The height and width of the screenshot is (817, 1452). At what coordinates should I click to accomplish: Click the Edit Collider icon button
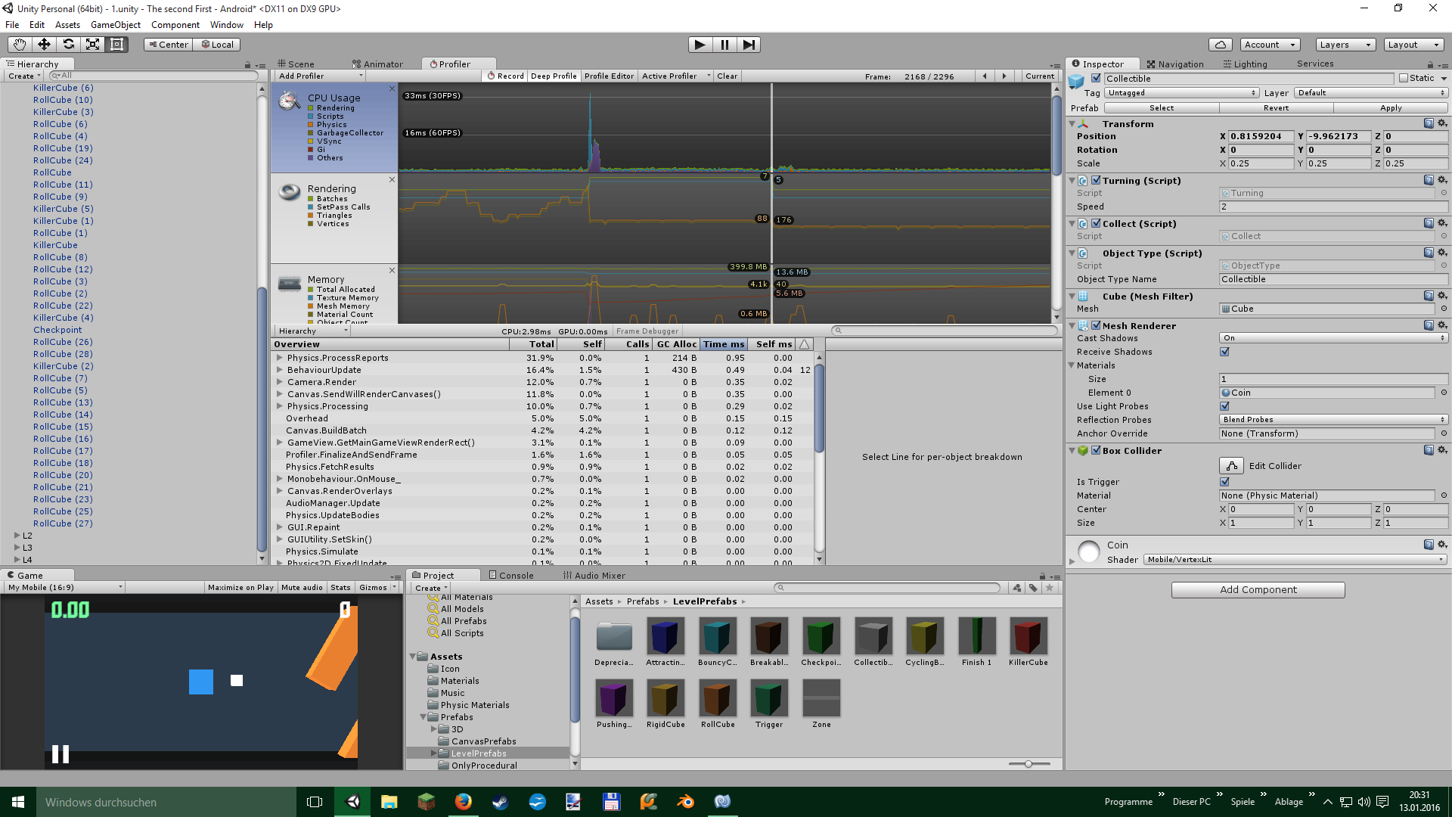(x=1231, y=466)
